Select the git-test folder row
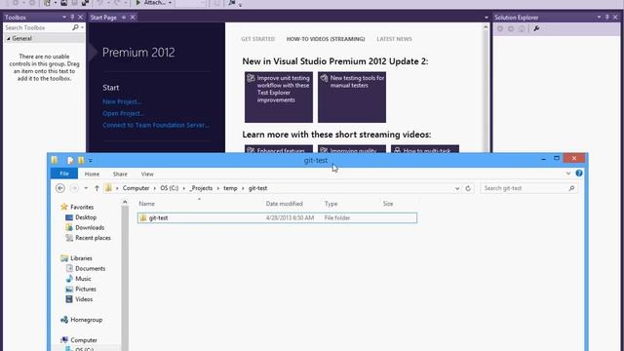This screenshot has width=624, height=351. tap(277, 217)
